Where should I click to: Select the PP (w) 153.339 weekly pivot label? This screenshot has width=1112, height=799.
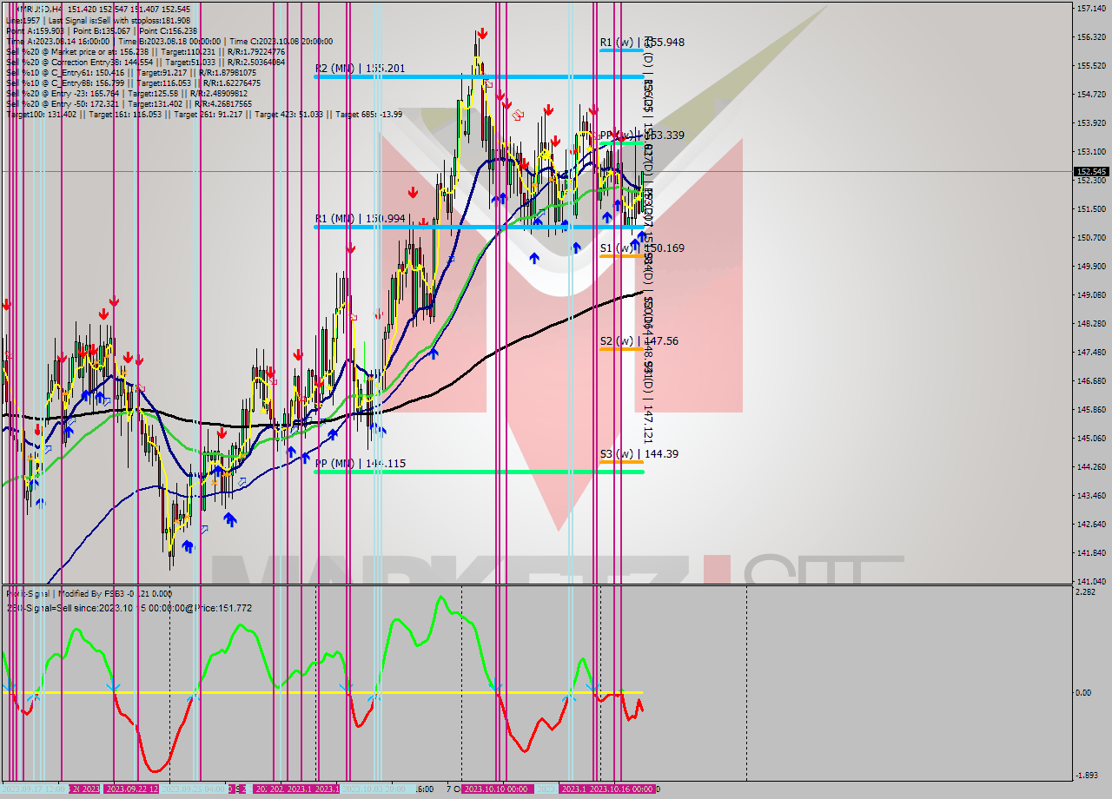(642, 135)
